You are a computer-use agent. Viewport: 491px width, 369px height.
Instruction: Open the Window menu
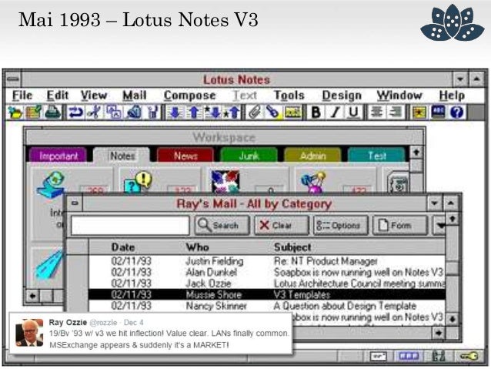399,96
